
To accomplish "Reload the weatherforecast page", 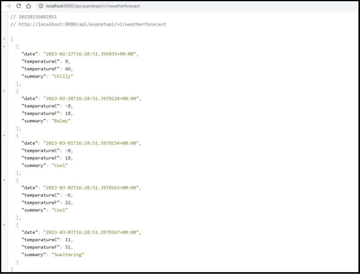I will [19, 6].
